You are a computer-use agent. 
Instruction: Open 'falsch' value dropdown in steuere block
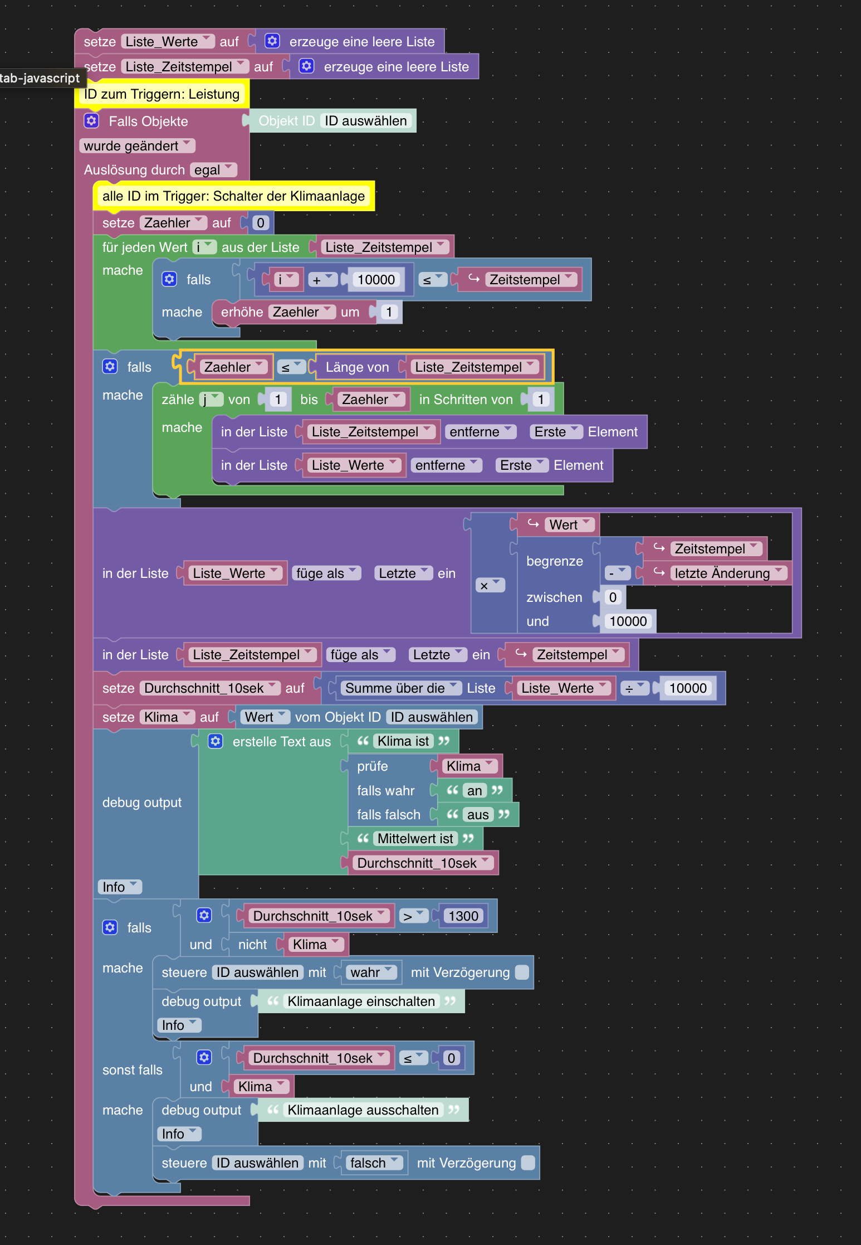374,1163
